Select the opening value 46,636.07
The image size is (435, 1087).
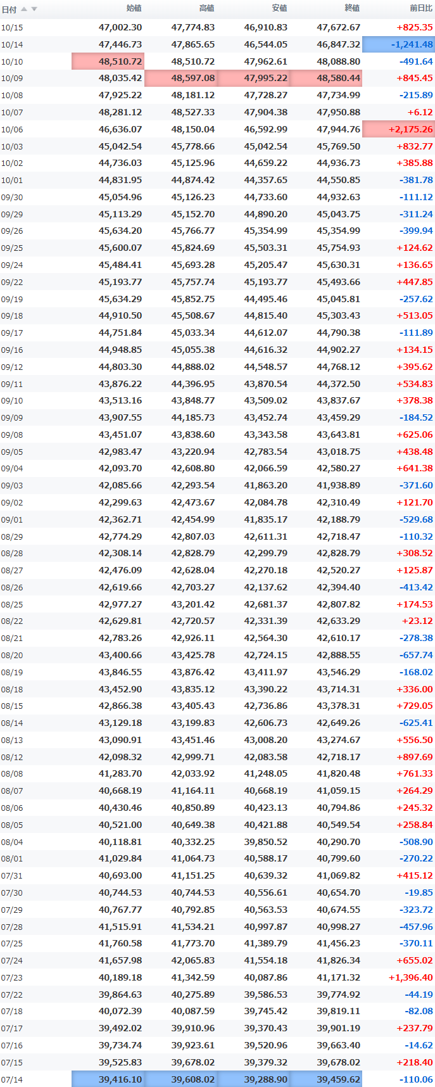[x=120, y=129]
